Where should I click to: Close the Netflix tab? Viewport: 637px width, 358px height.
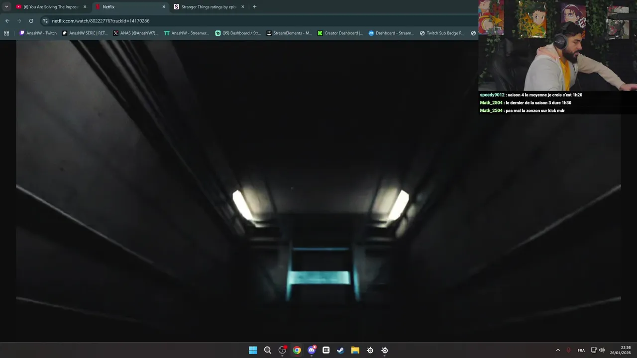coord(164,7)
